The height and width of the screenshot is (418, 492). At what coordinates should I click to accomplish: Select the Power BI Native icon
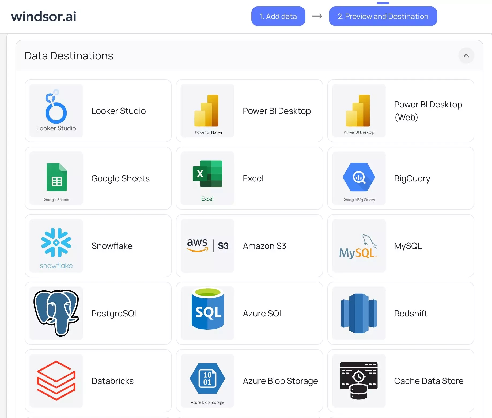[x=207, y=110]
